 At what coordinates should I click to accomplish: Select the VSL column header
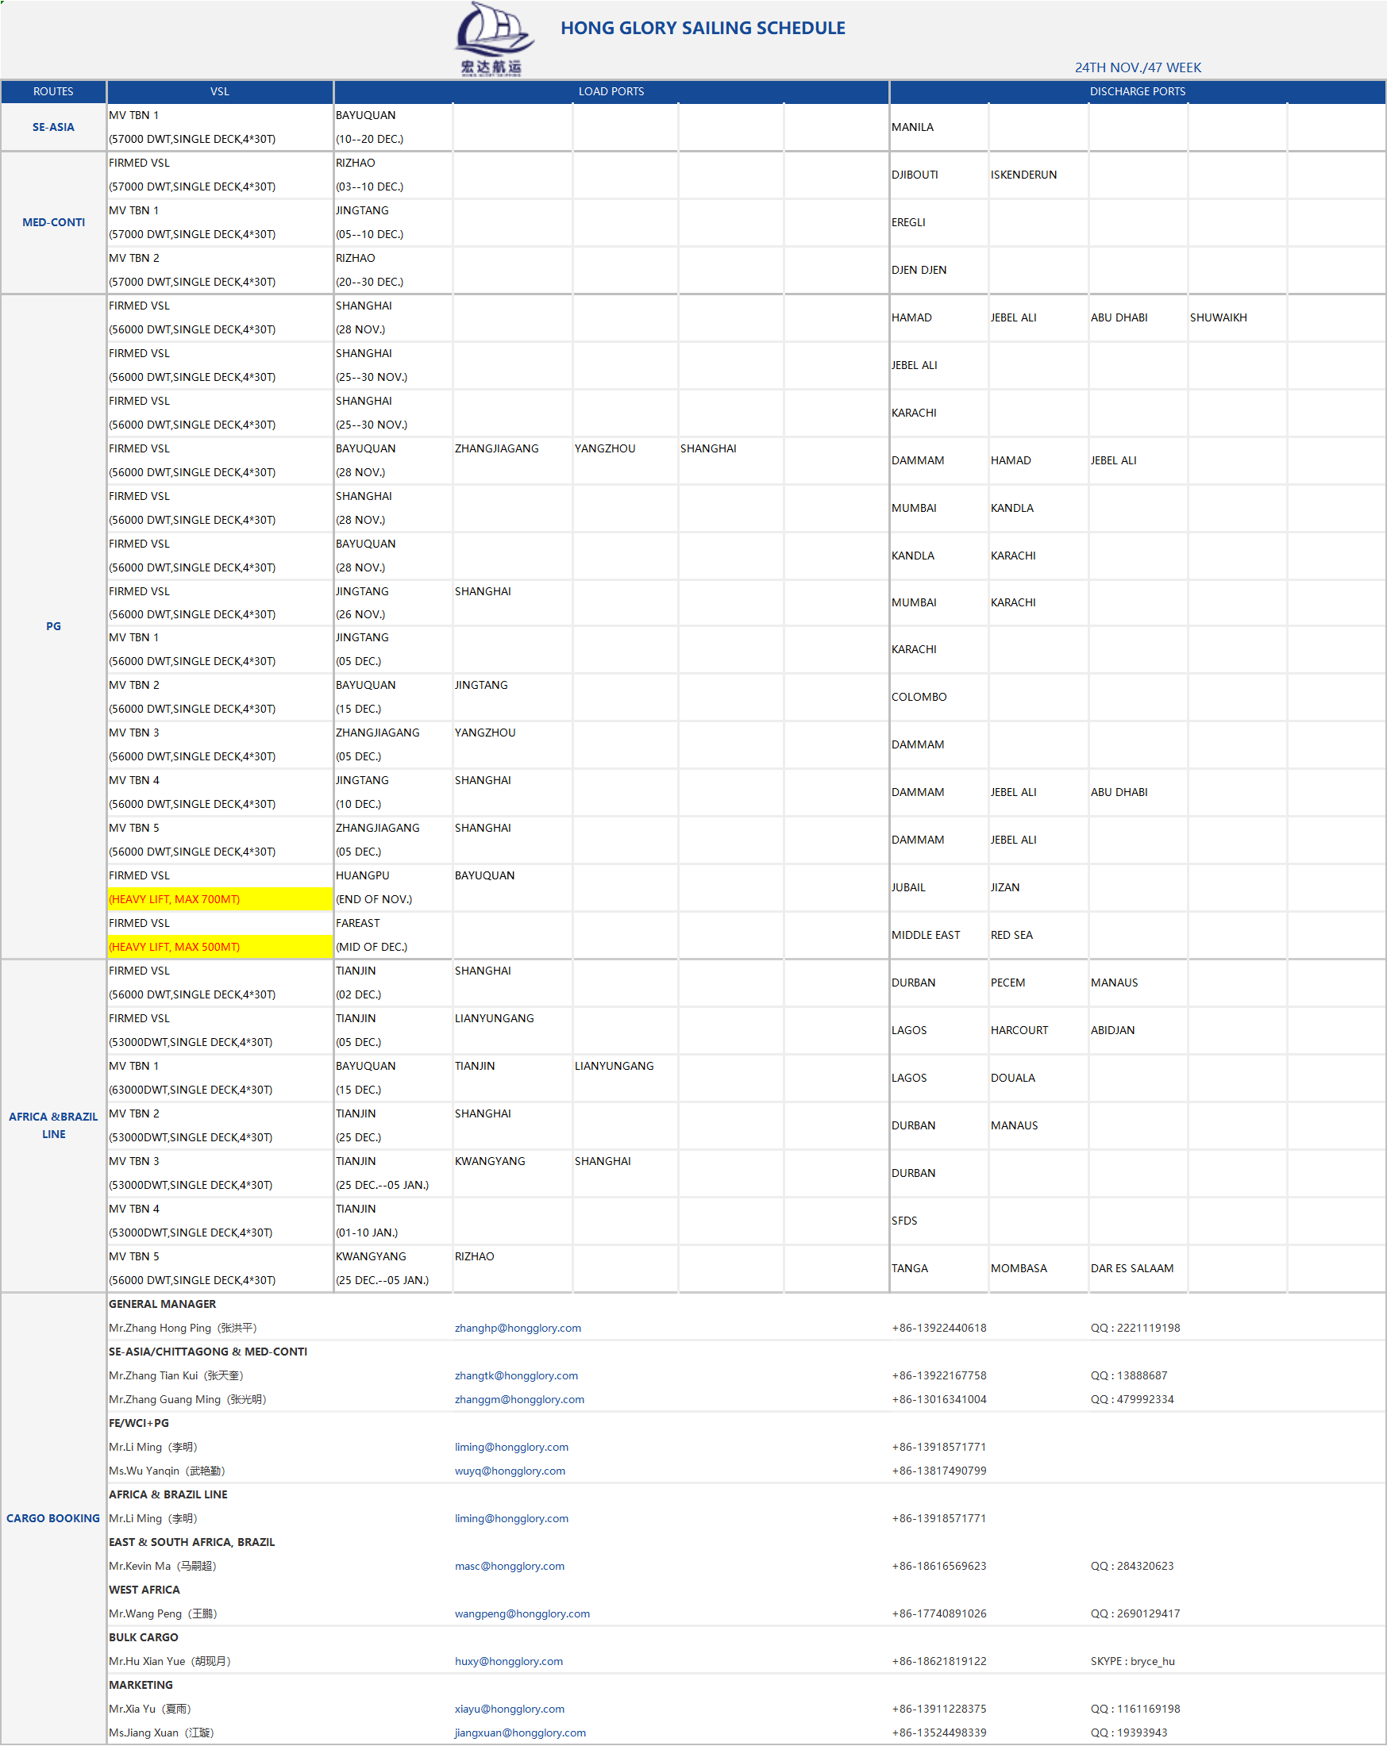220,91
